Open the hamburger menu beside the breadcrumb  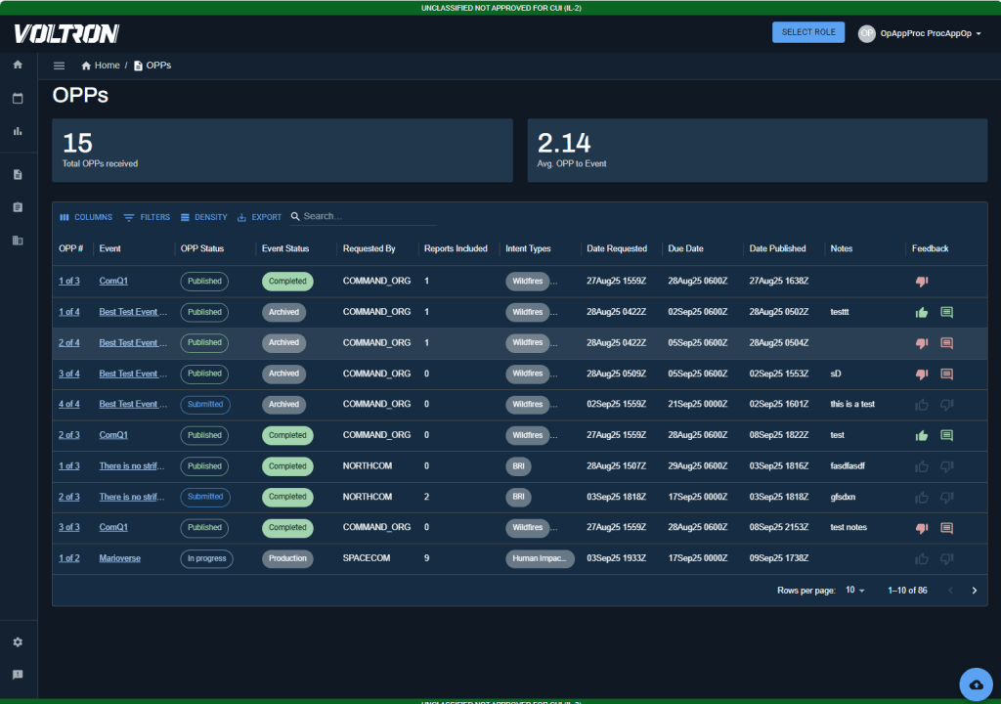(x=59, y=66)
